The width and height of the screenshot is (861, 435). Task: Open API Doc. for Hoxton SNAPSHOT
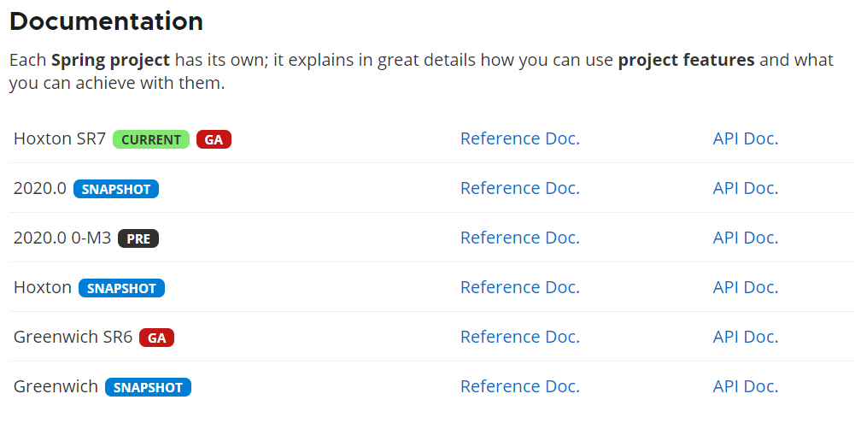[746, 286]
